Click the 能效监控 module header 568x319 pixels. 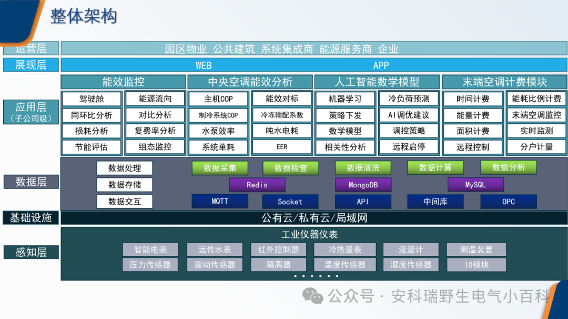(123, 82)
